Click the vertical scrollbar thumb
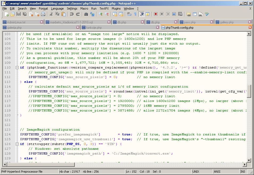This screenshot has height=175, width=254. [249, 91]
